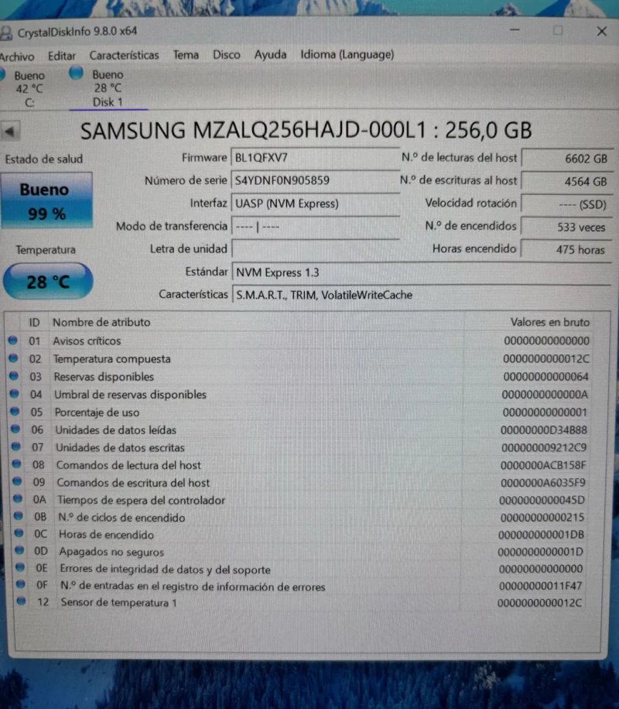Click status dot for Tiempos de espera del controlador
This screenshot has height=709, width=619.
click(x=18, y=498)
